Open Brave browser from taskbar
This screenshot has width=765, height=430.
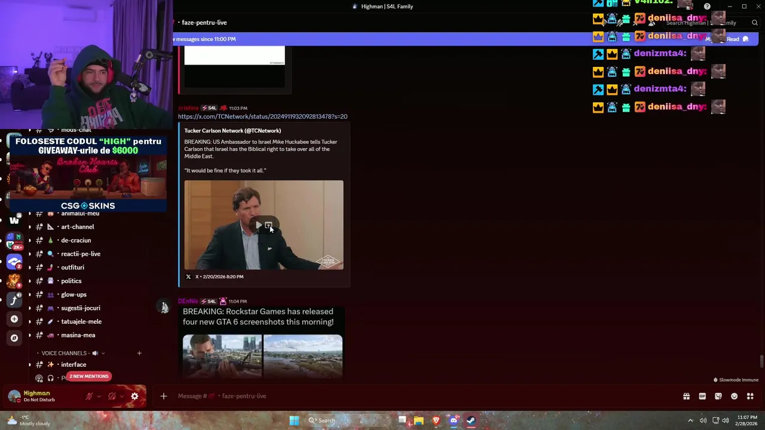point(436,420)
